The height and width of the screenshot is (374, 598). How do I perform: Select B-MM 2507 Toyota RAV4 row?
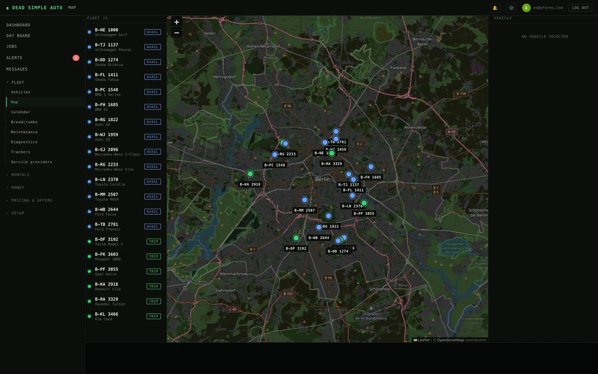pos(126,197)
